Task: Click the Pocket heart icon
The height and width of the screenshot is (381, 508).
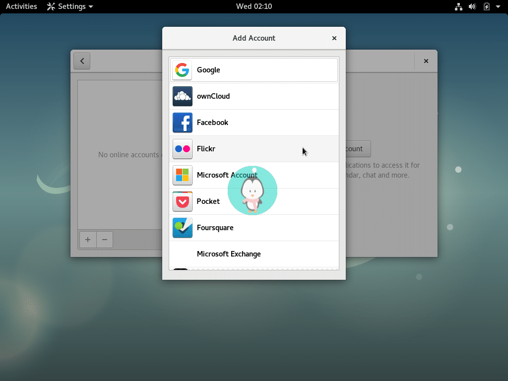Action: (x=182, y=201)
